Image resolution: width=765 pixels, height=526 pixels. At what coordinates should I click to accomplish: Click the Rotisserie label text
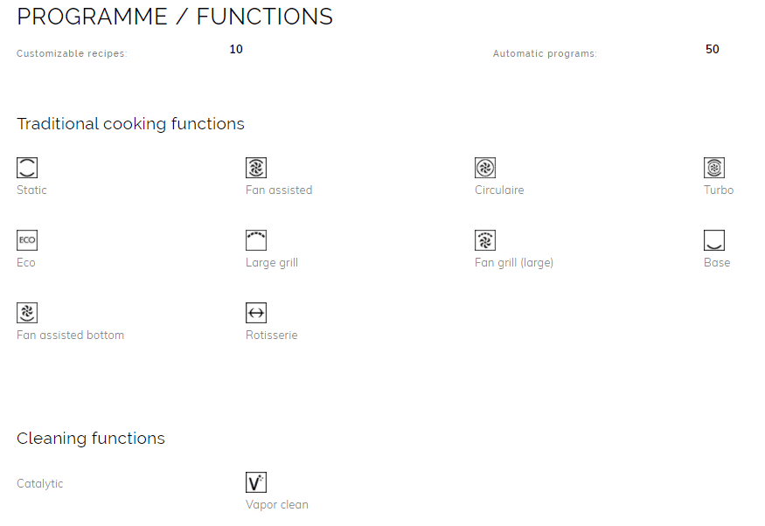coord(272,335)
